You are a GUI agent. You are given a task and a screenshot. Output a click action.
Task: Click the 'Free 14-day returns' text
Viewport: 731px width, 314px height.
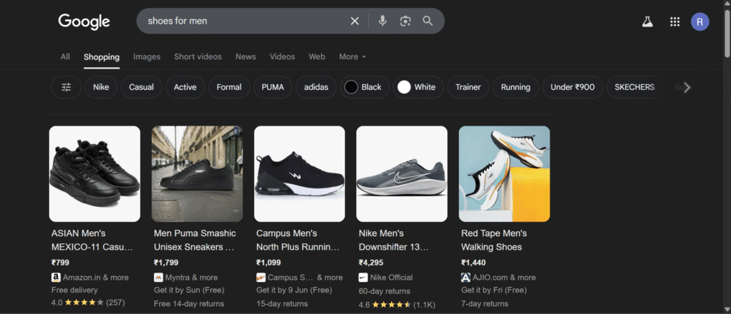click(x=188, y=304)
